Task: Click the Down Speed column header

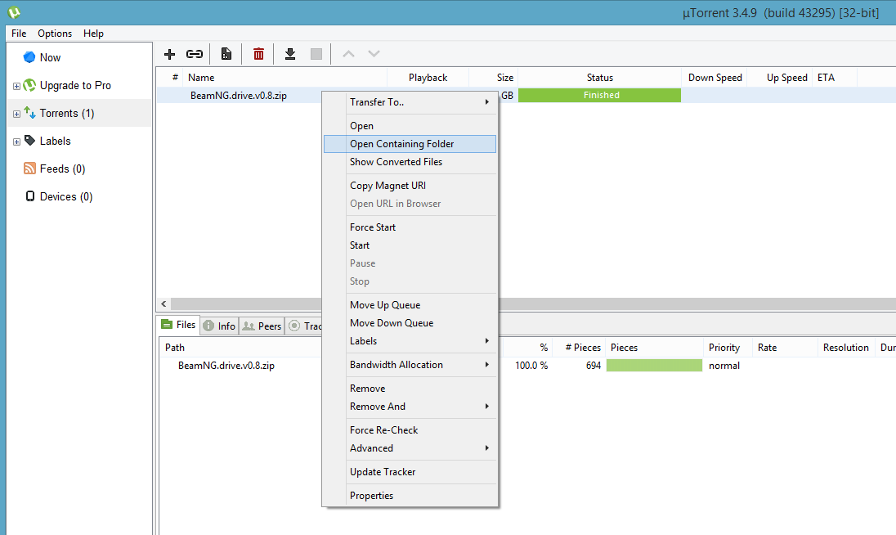Action: tap(715, 78)
